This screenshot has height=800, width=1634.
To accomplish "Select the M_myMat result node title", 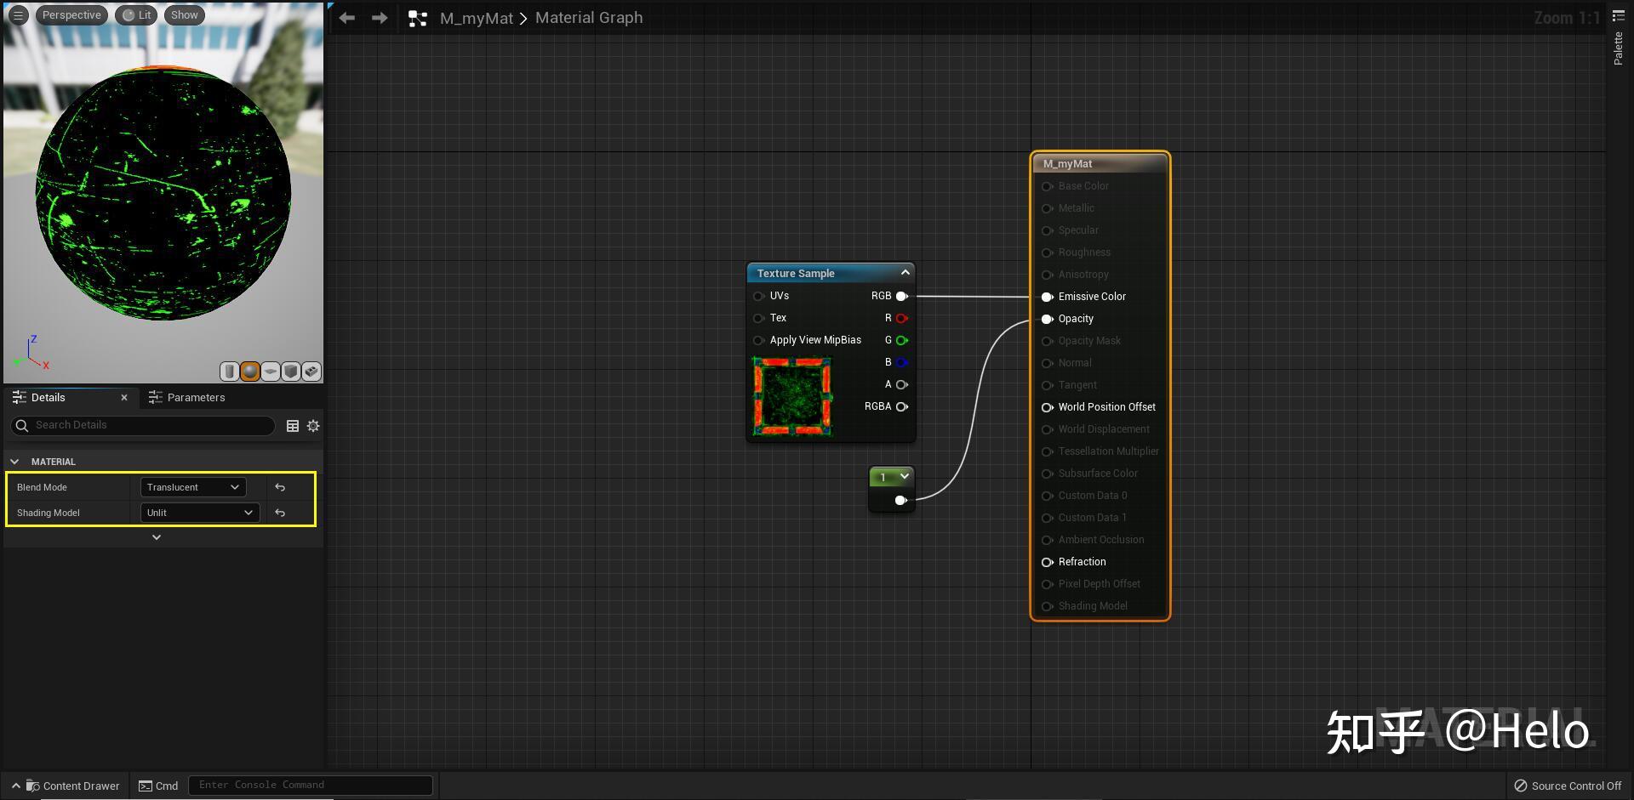I will [1067, 163].
